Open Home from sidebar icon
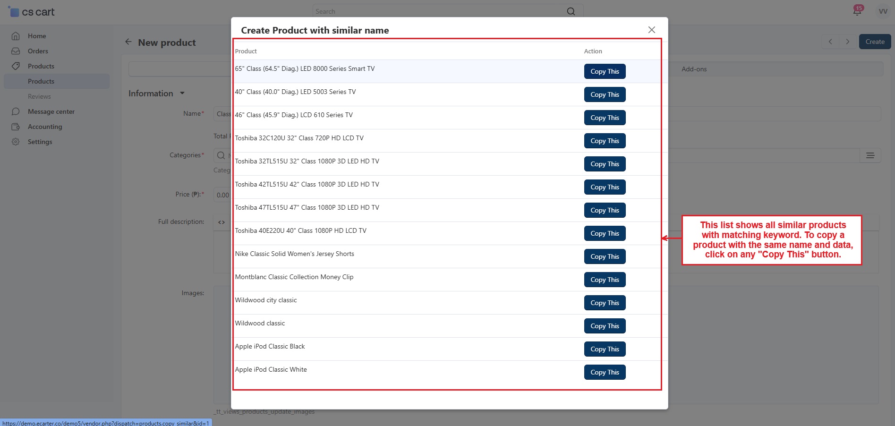The width and height of the screenshot is (895, 426). (16, 36)
